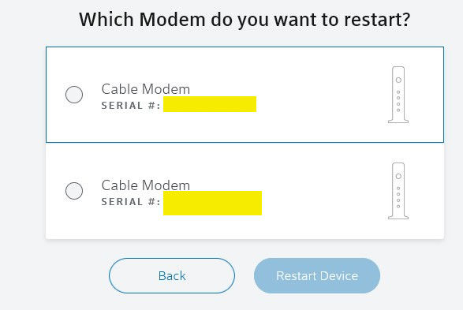Click the yellow highlighted serial number in the top card
The width and height of the screenshot is (463, 310).
click(x=210, y=104)
